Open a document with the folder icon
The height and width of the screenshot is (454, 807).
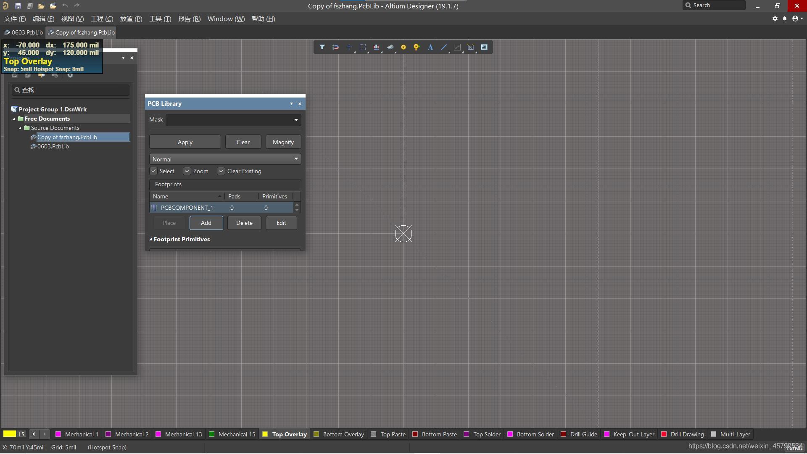pyautogui.click(x=41, y=6)
